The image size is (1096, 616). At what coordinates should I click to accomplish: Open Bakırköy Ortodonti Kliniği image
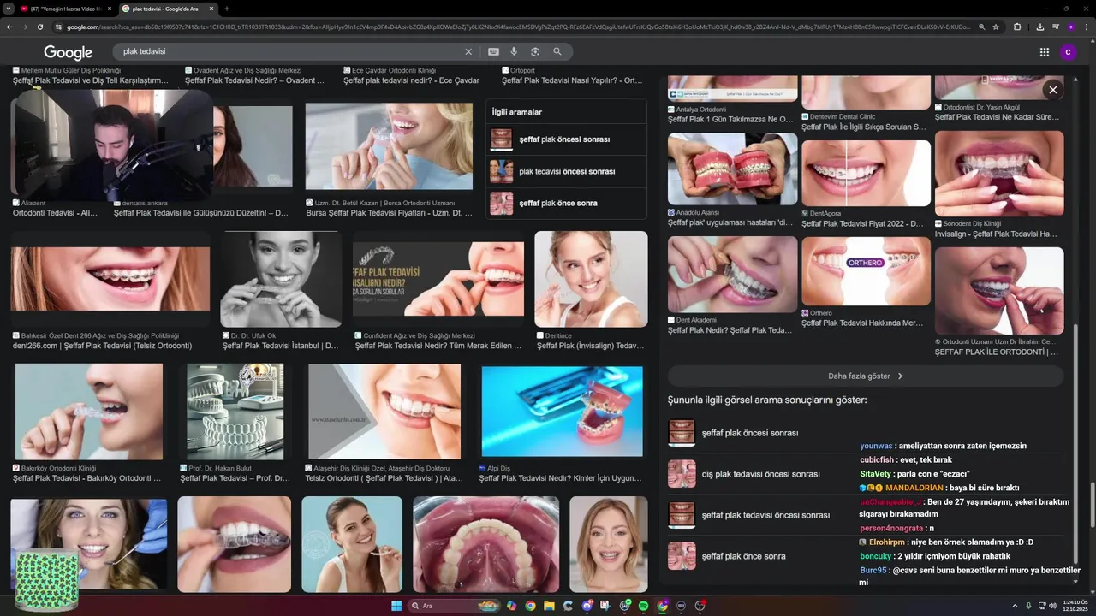(x=89, y=412)
